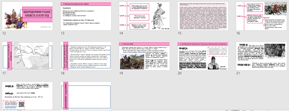
Task: Select slide 21 thumbnail dated 1253
Action: point(261,56)
